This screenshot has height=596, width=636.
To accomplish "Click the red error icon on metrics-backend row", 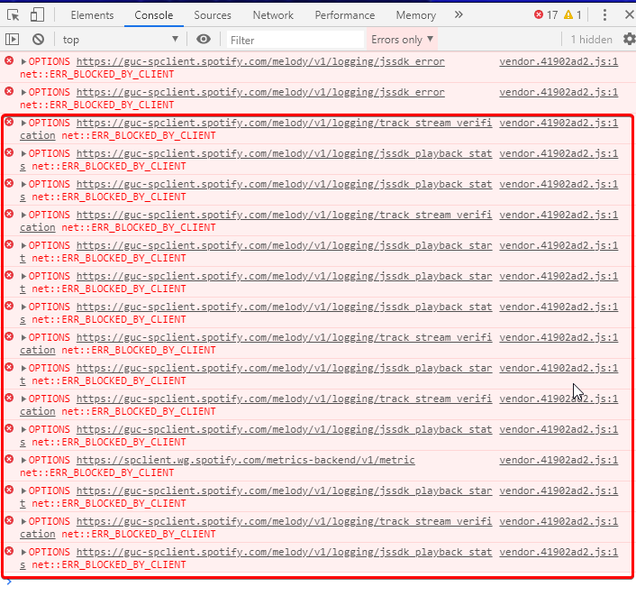I will [x=9, y=459].
